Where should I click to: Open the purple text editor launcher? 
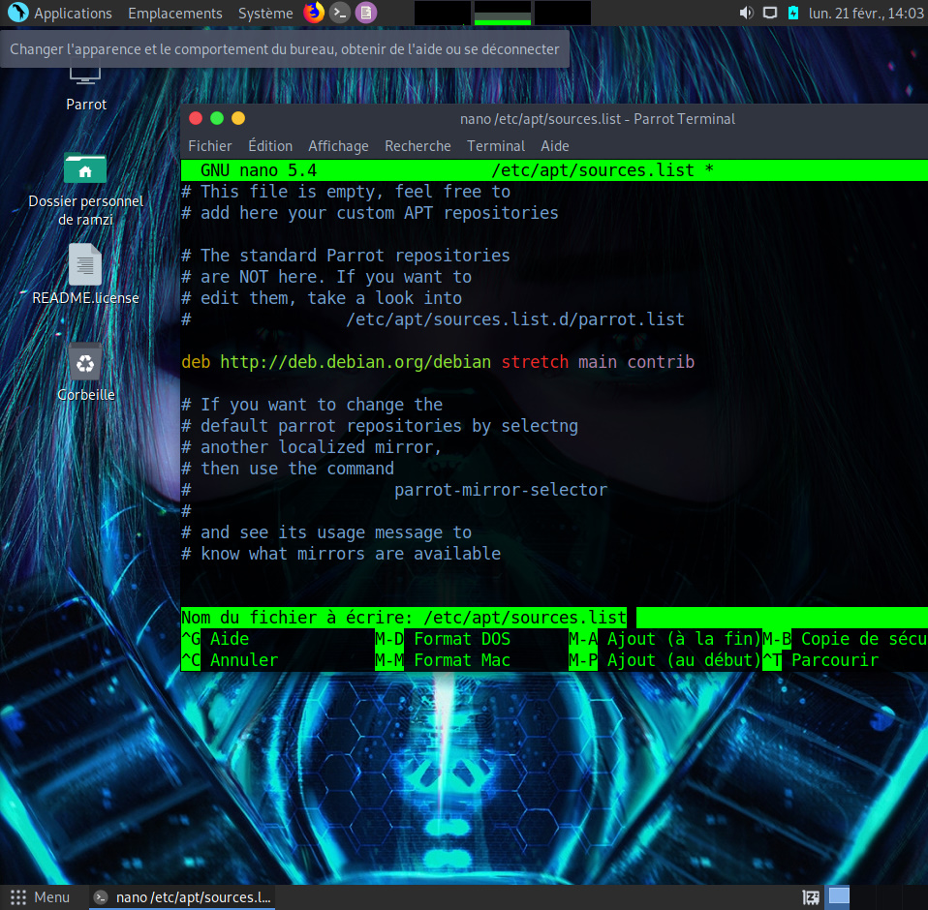coord(366,13)
